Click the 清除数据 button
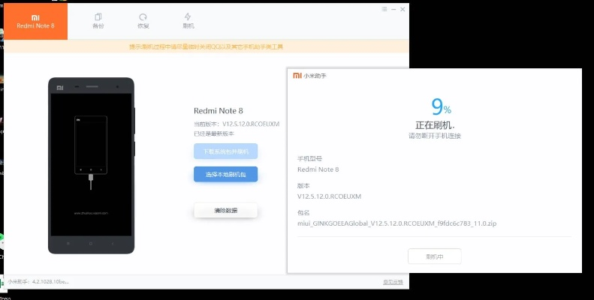This screenshot has width=594, height=300. [x=226, y=210]
